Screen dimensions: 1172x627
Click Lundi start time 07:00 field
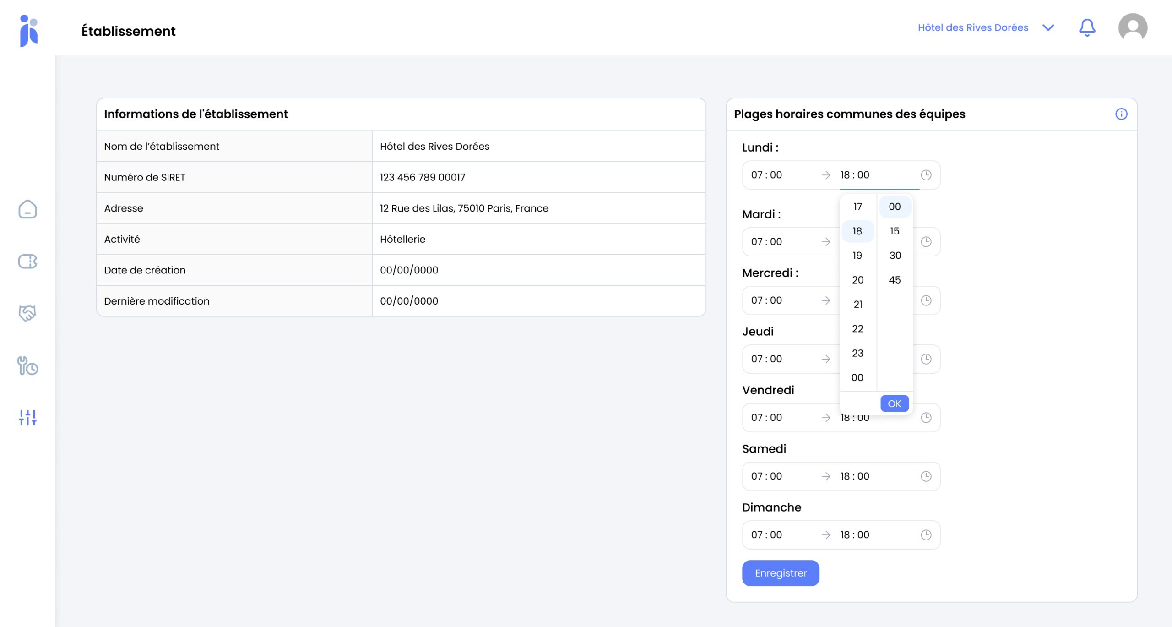coord(766,175)
